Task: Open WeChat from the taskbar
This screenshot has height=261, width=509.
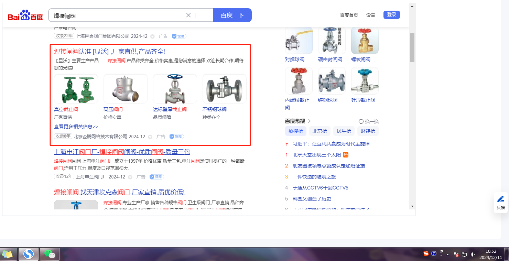Action: click(x=50, y=254)
